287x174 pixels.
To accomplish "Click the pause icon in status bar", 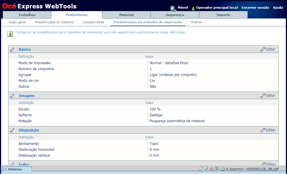I will [x=217, y=169].
